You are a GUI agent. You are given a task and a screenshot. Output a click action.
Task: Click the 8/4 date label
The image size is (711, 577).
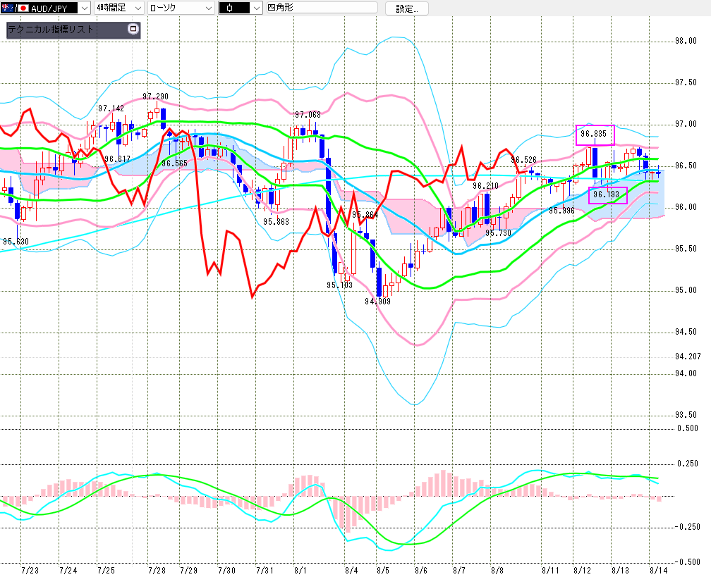click(351, 570)
